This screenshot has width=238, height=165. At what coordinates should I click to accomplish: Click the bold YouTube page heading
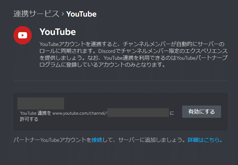click(58, 32)
